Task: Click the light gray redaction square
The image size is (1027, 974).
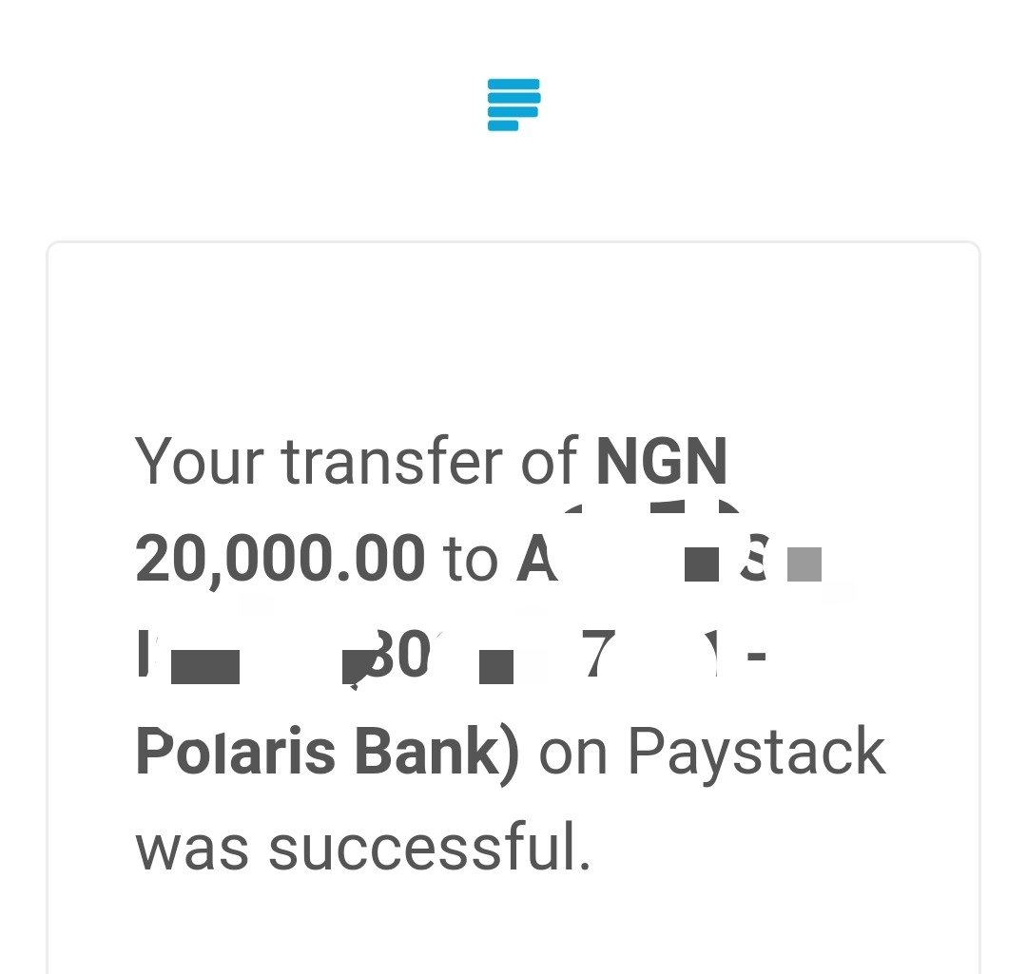Action: pos(804,564)
